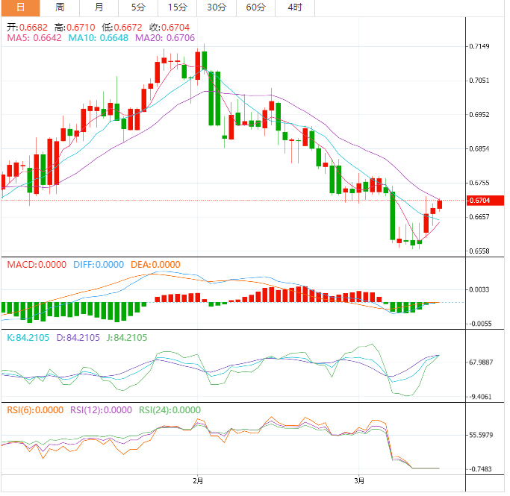The height and width of the screenshot is (496, 510).
Task: Click the 3月 date marker on axis
Action: [360, 481]
